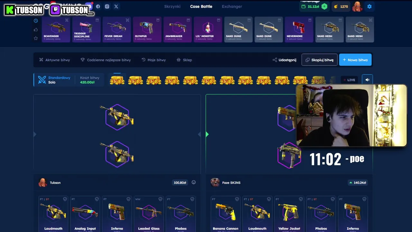Go to the Exchanger tab
412x232 pixels.
click(x=232, y=6)
